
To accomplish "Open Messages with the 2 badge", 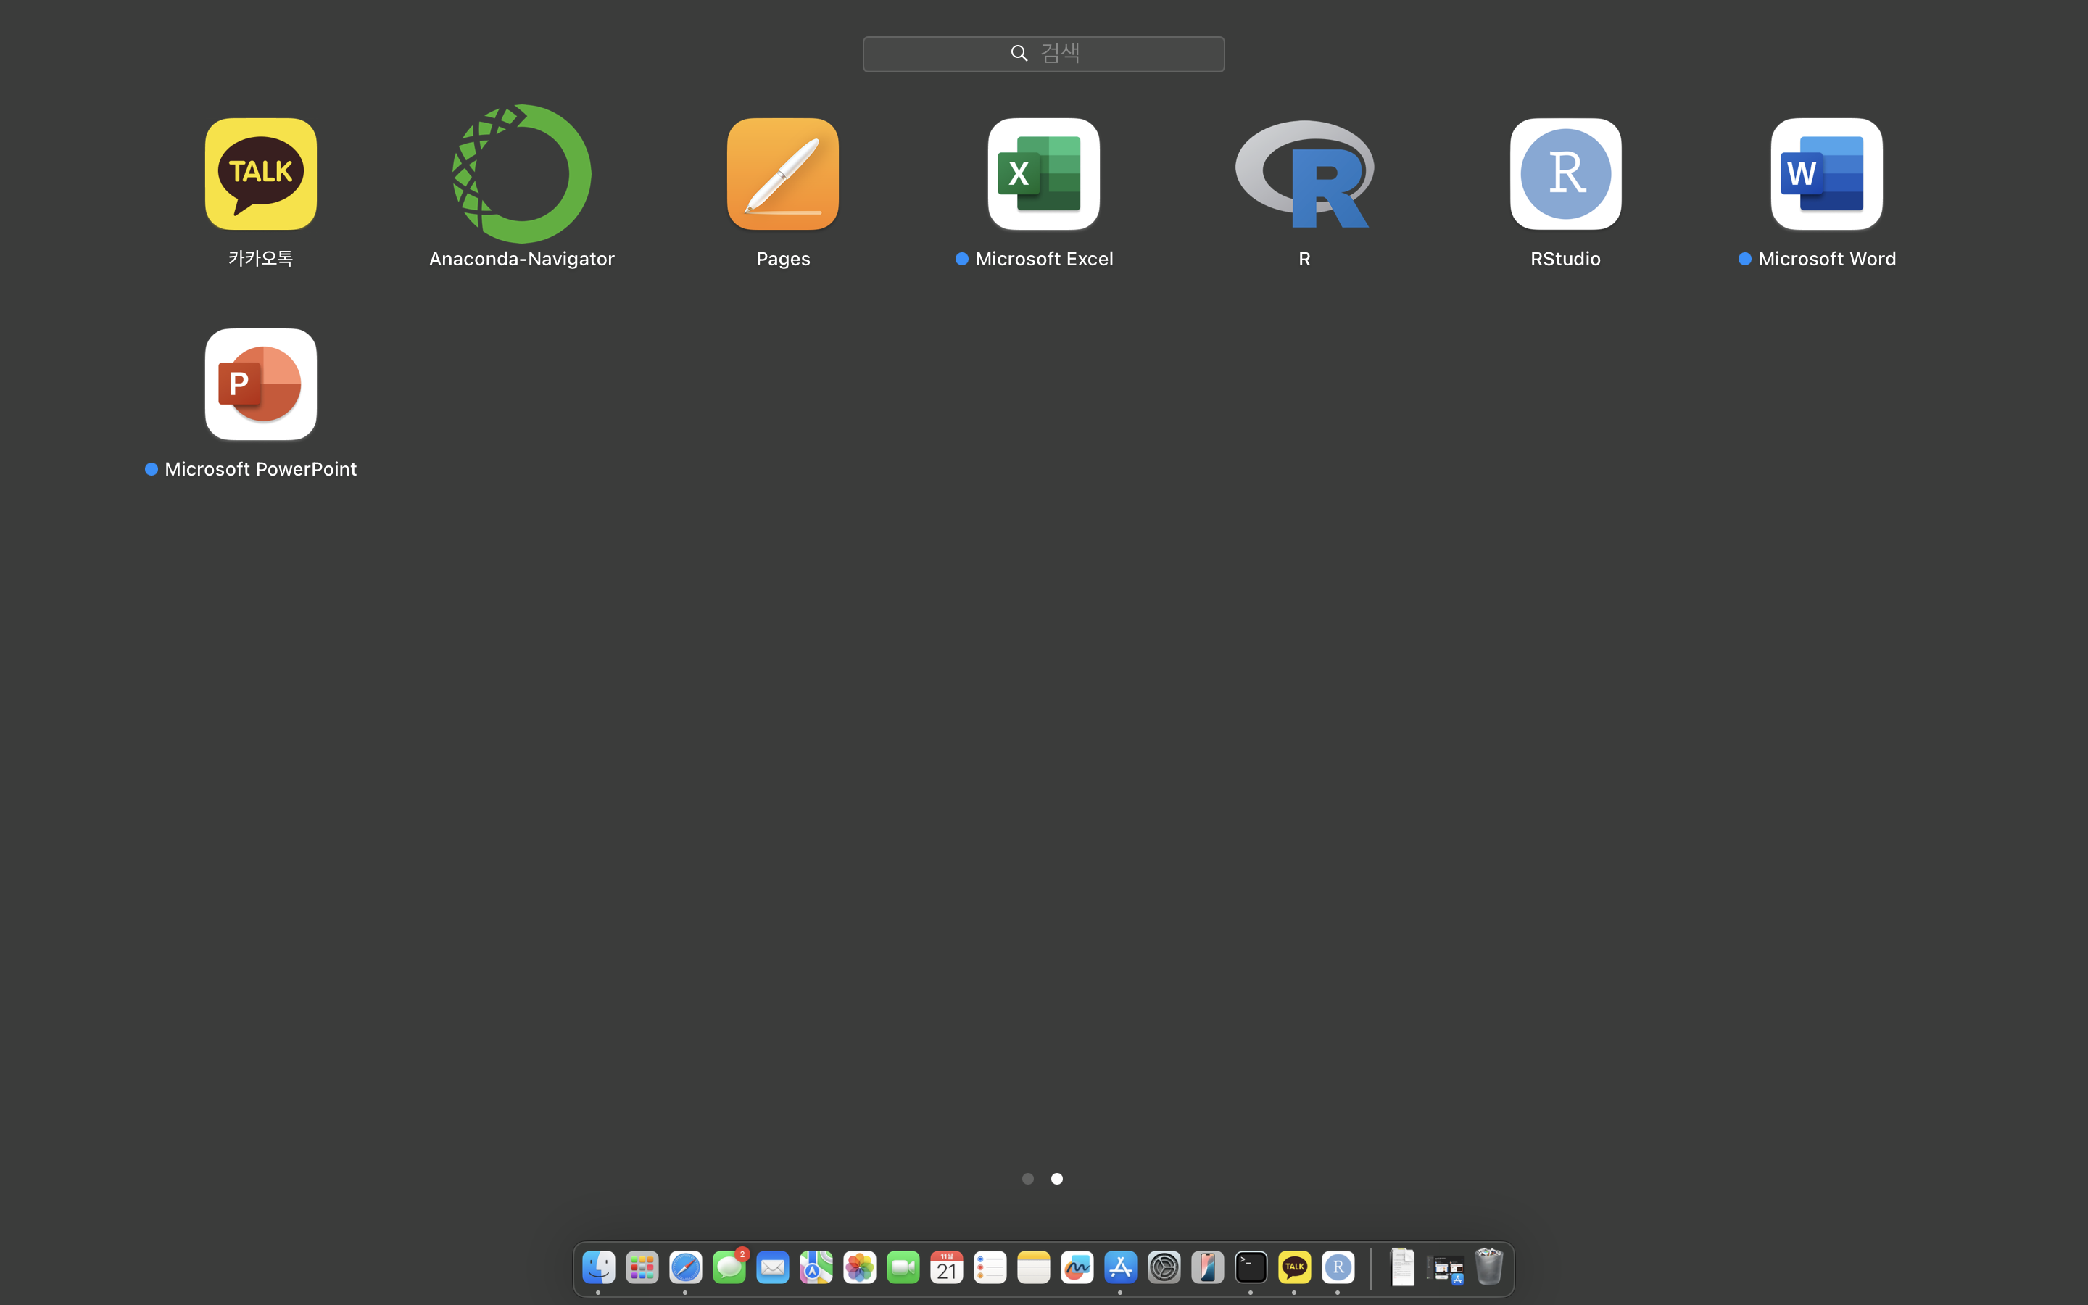I will coord(729,1267).
